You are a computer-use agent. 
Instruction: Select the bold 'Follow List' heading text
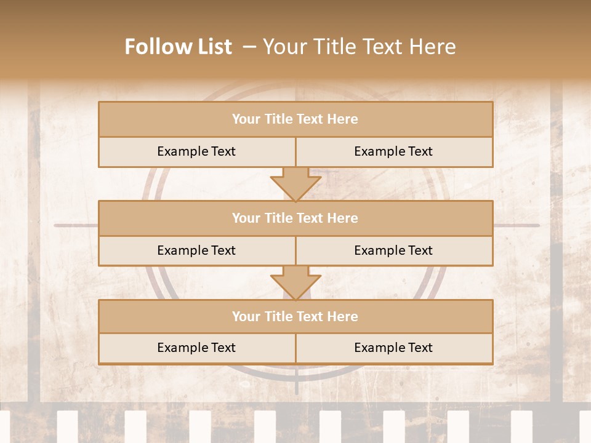(x=179, y=47)
